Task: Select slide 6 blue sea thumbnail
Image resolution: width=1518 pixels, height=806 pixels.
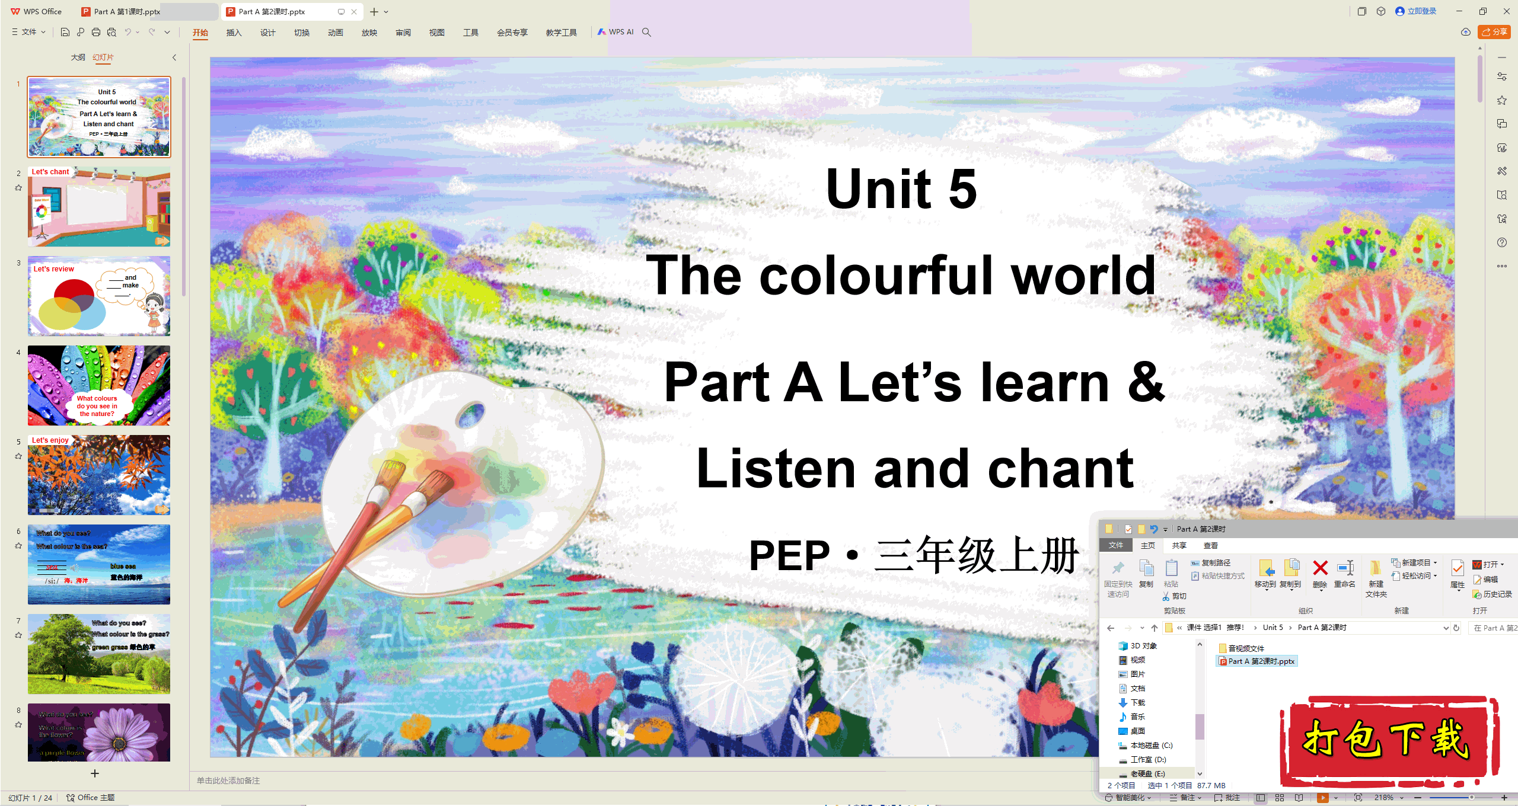Action: (99, 564)
